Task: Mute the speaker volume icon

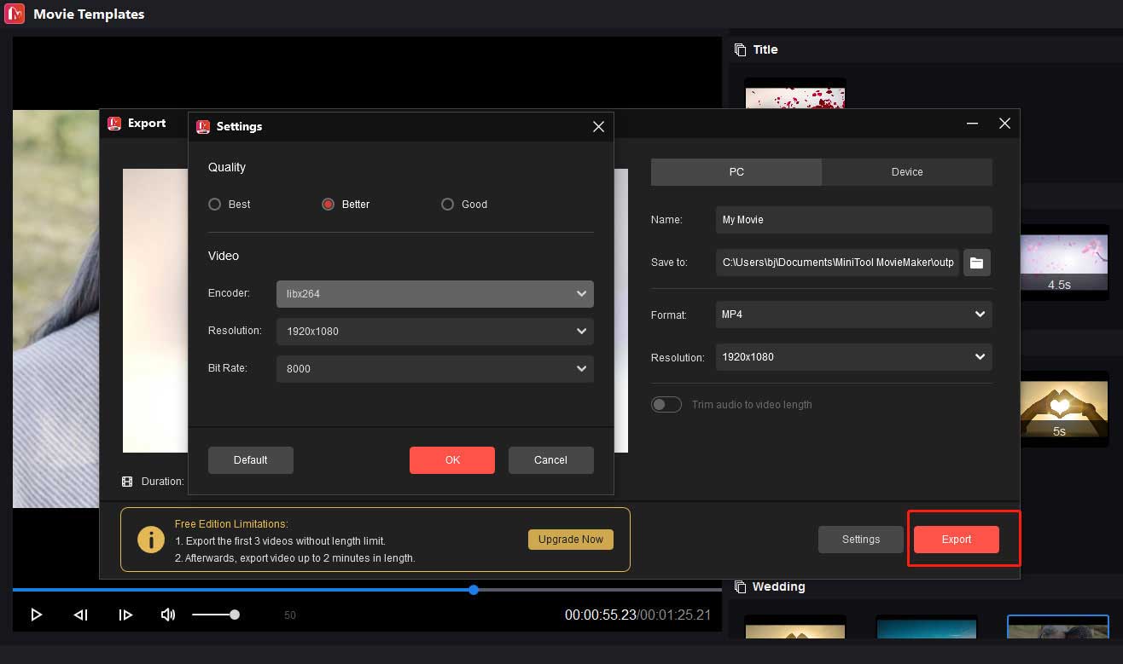Action: [x=168, y=615]
